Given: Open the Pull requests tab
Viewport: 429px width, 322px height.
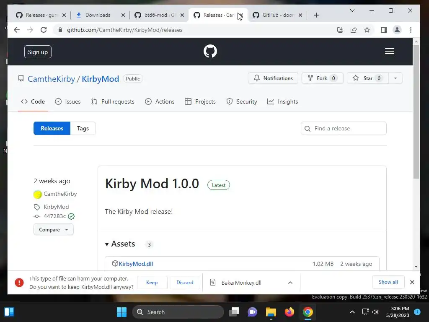Looking at the screenshot, I should pos(113,101).
